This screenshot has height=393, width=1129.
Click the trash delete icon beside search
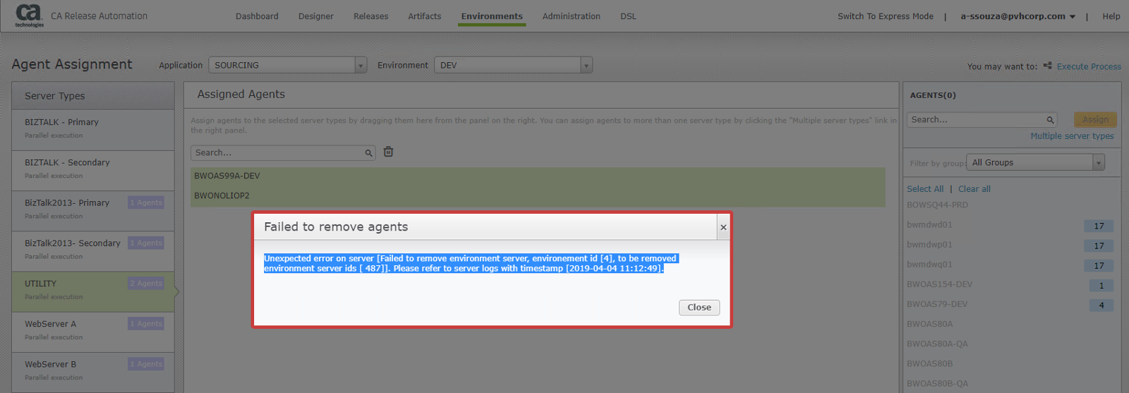coord(388,152)
